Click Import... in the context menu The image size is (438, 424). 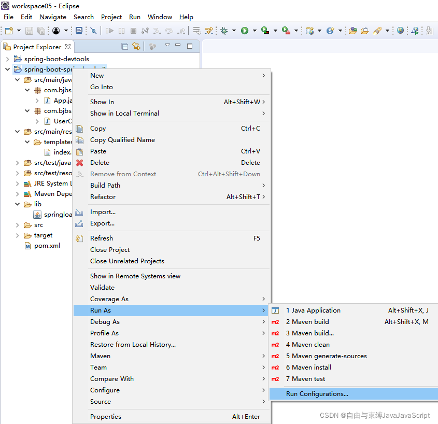point(172,212)
